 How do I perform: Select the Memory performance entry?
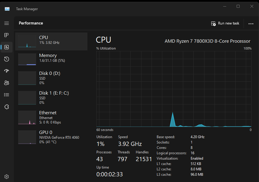pyautogui.click(x=51, y=59)
